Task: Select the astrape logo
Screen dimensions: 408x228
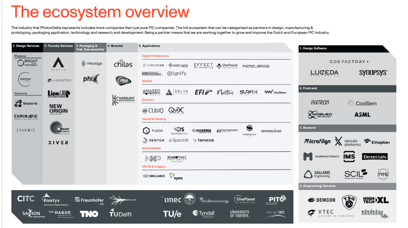Action: 178,65
